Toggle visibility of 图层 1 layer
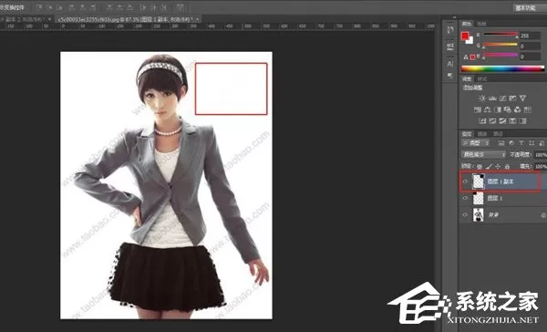Screen dimensions: 547x332 coord(465,198)
